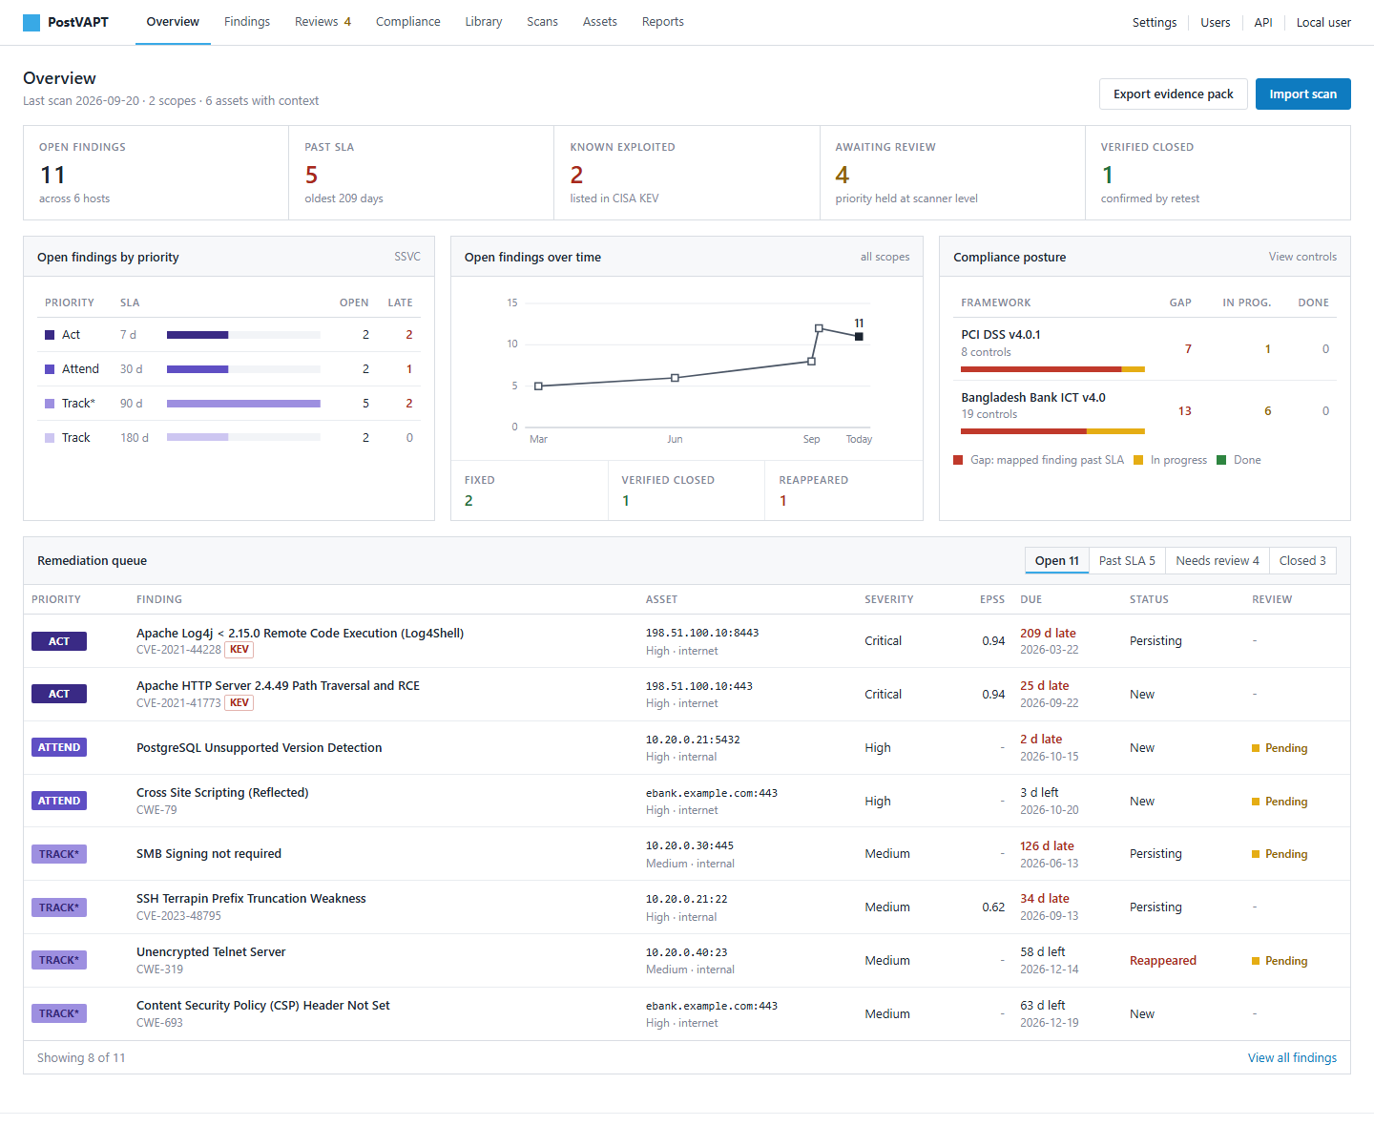Click the Awaiting Review stat card
The image size is (1374, 1126).
pyautogui.click(x=952, y=173)
